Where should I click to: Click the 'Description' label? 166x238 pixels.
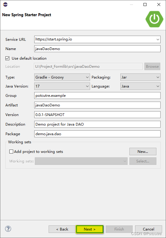tap(15, 124)
